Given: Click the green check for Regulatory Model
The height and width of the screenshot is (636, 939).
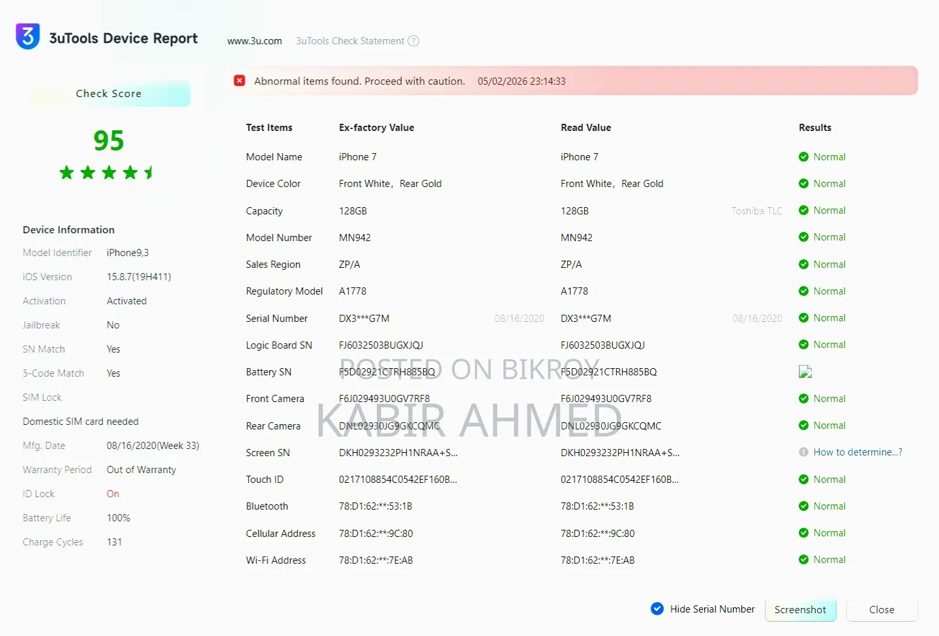Looking at the screenshot, I should click(x=803, y=291).
